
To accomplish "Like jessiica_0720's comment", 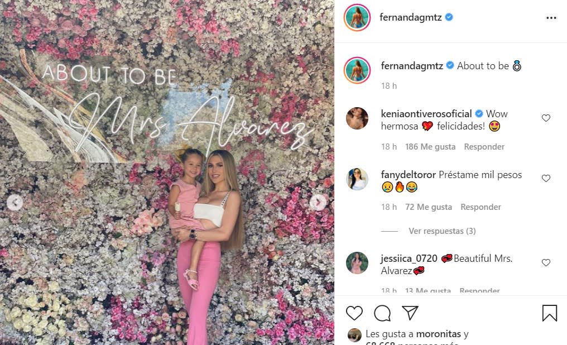I will pyautogui.click(x=546, y=262).
